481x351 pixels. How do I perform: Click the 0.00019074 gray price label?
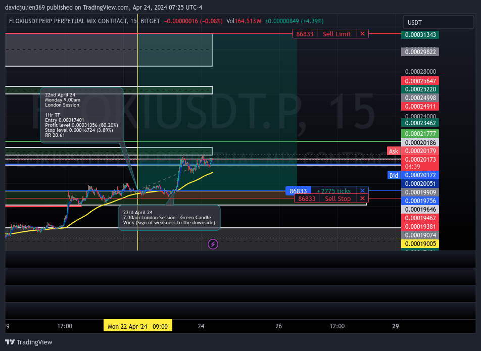420,235
